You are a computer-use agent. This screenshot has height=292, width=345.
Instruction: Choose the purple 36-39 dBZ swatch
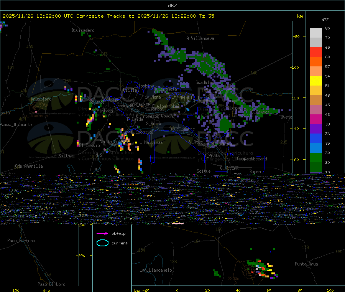[x=316, y=129]
